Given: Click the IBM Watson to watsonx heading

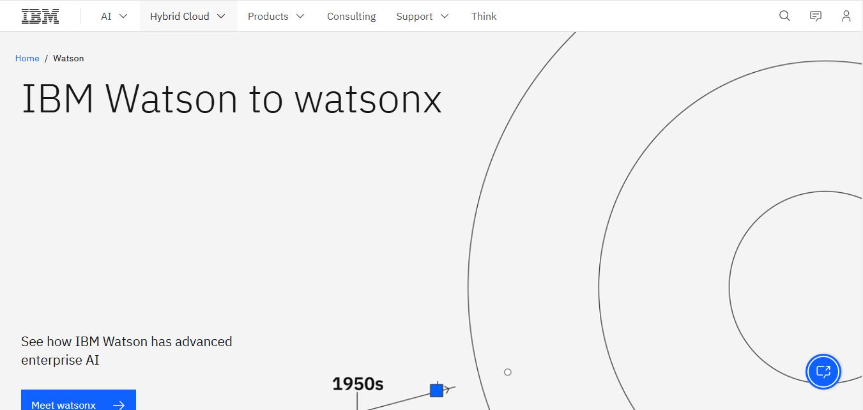Looking at the screenshot, I should point(232,99).
